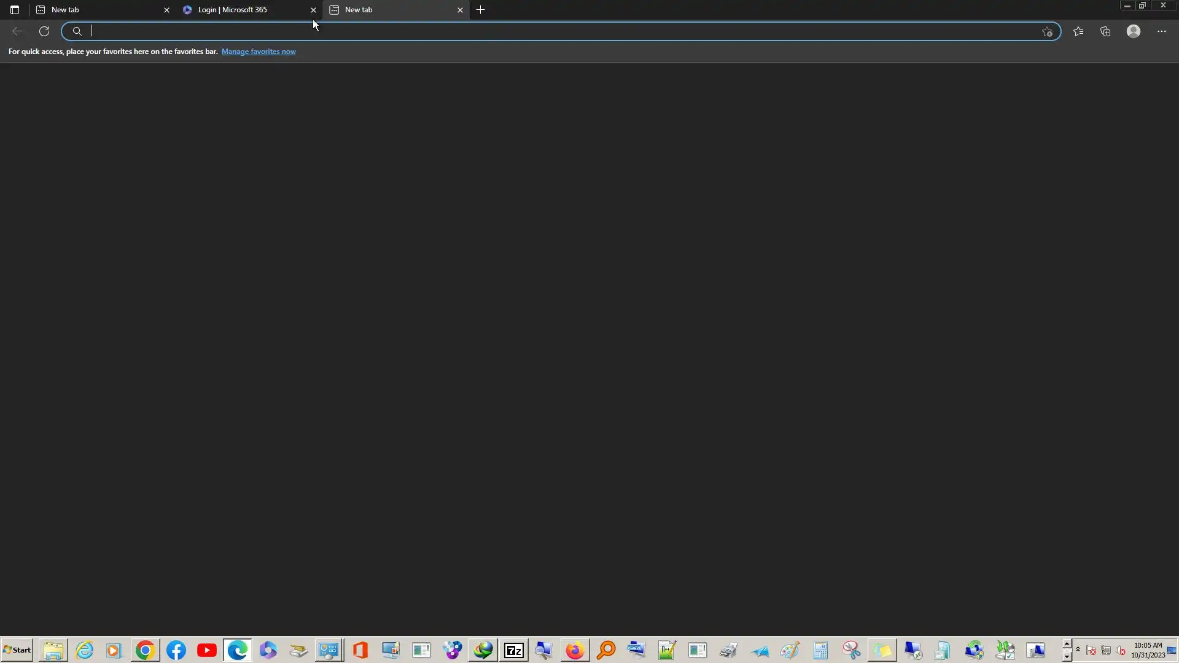The image size is (1179, 663).
Task: Click into the address search bar
Action: (553, 31)
